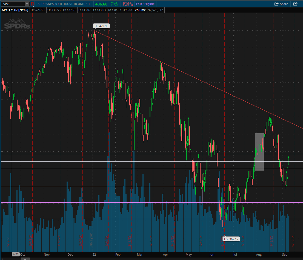This screenshot has width=303, height=260.
Task: Click the 9/17/21 expiration date label
Action: (8, 241)
